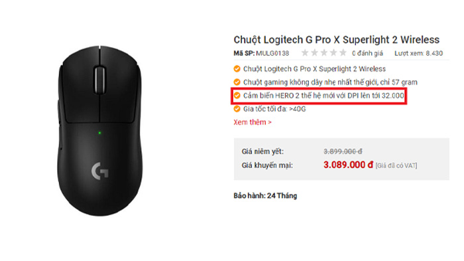Click the struck-through list price 3.899.000 đ
Viewport: 464px width, 261px height.
(343, 151)
